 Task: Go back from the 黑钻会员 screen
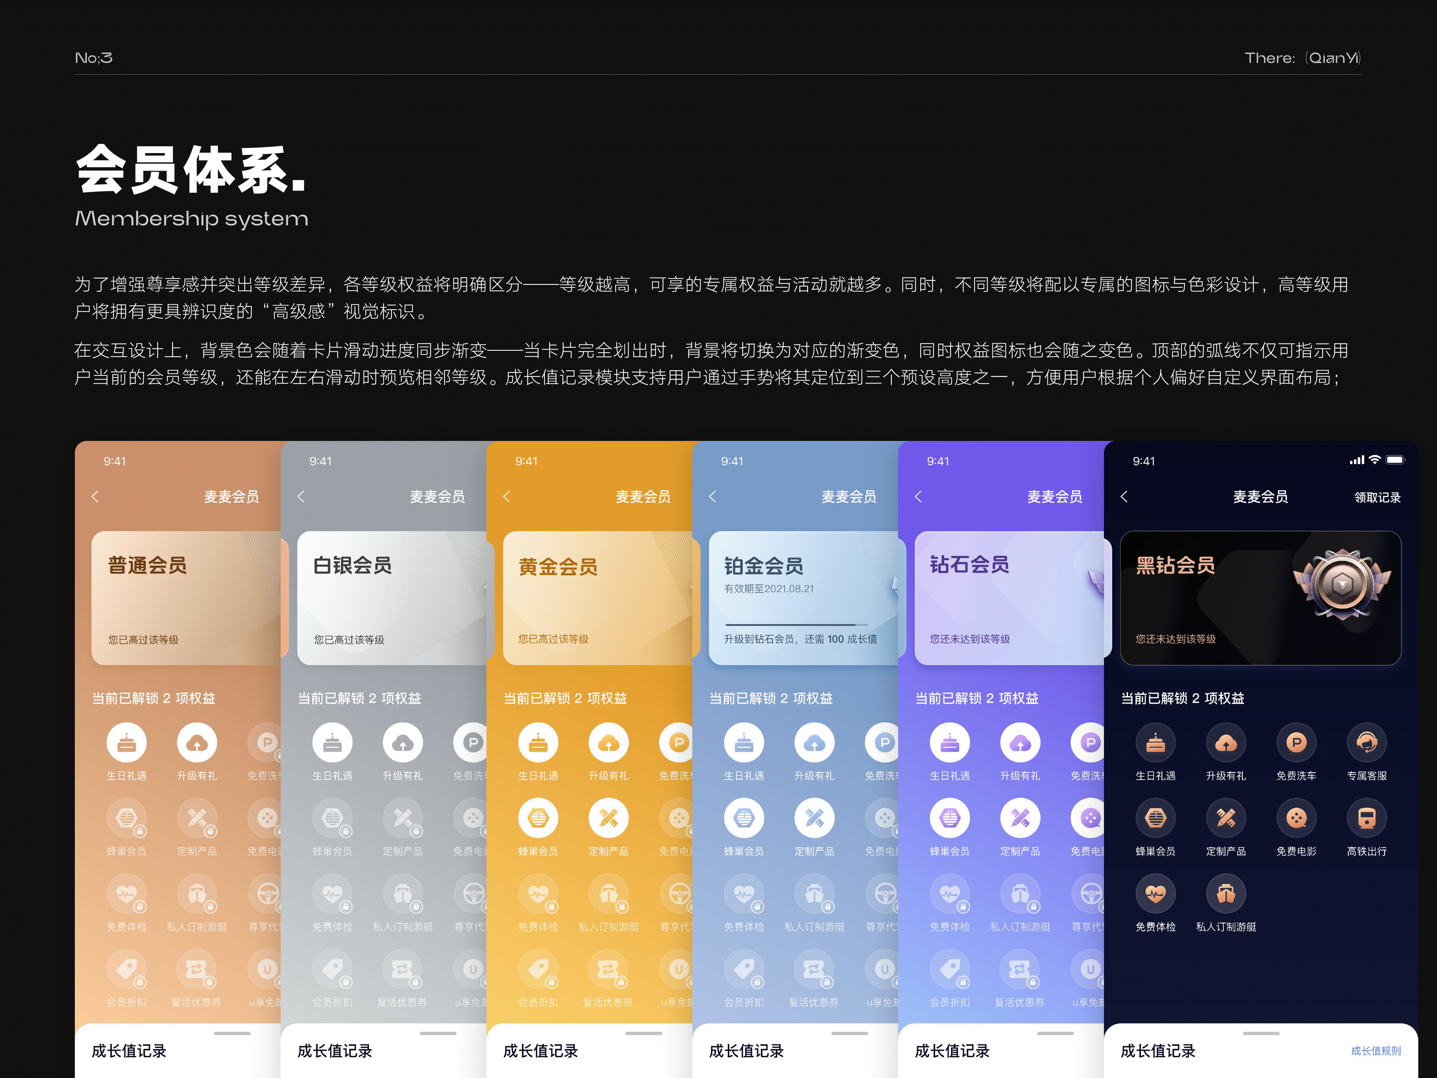1125,496
